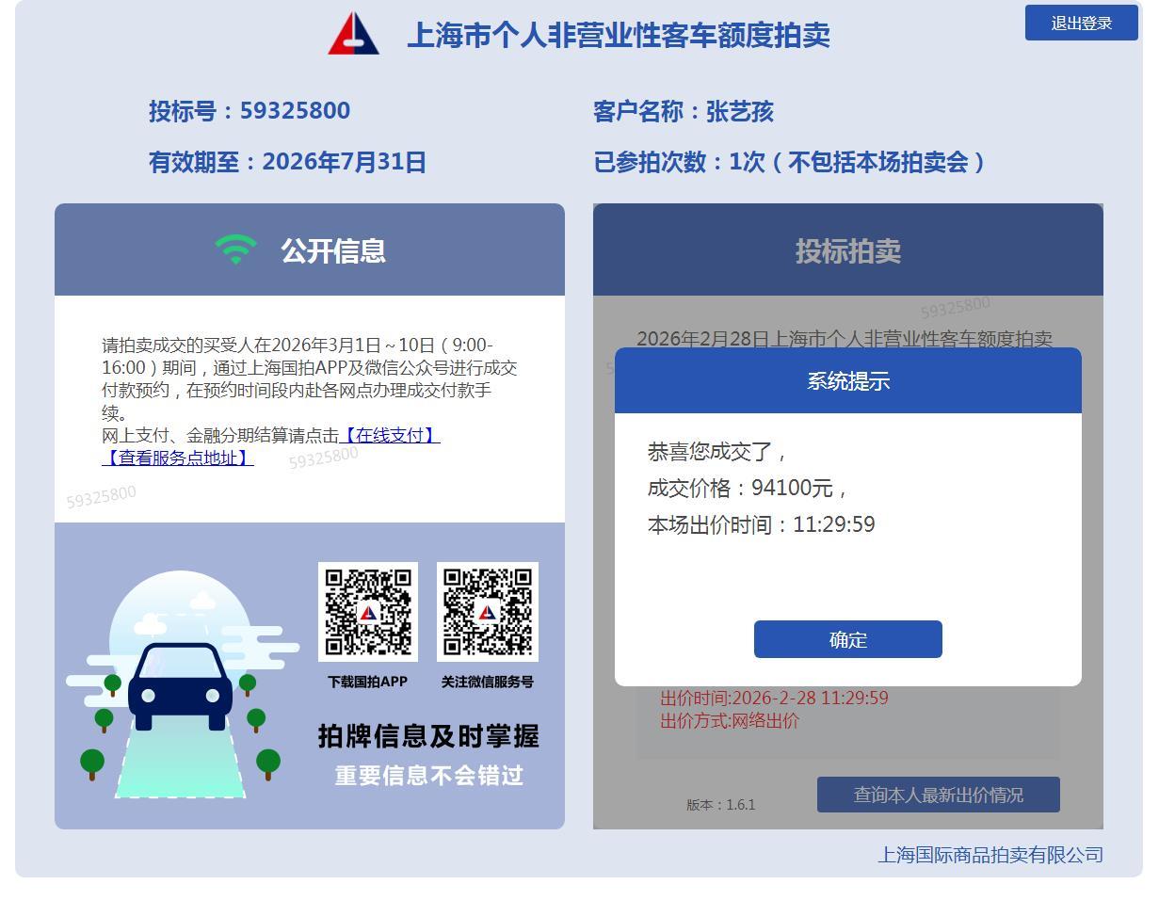Click the 投标号：59325800 label
This screenshot has height=900, width=1159.
[250, 111]
